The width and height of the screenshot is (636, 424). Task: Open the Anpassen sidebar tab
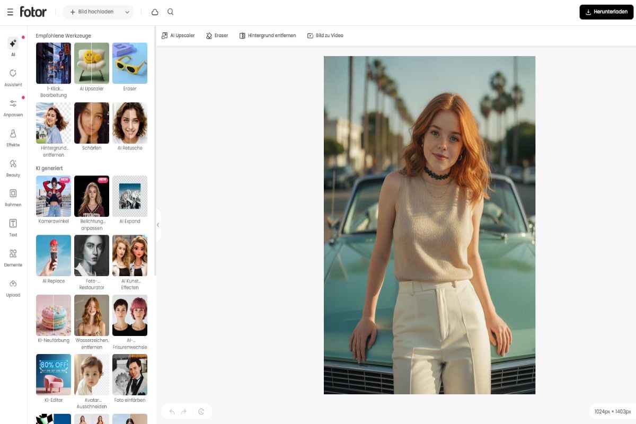click(x=13, y=108)
